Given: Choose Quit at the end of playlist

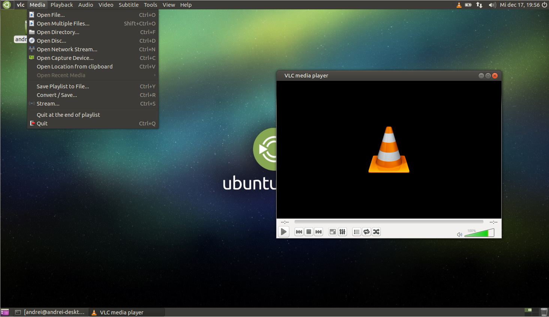Looking at the screenshot, I should 68,115.
